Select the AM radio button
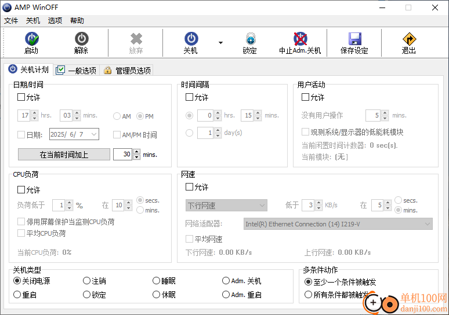Image resolution: width=449 pixels, height=315 pixels. (117, 116)
